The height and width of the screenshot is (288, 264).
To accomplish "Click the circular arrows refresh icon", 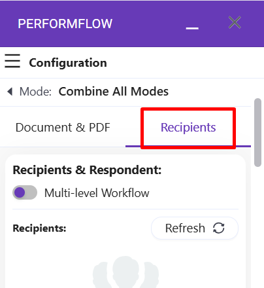I will click(218, 228).
